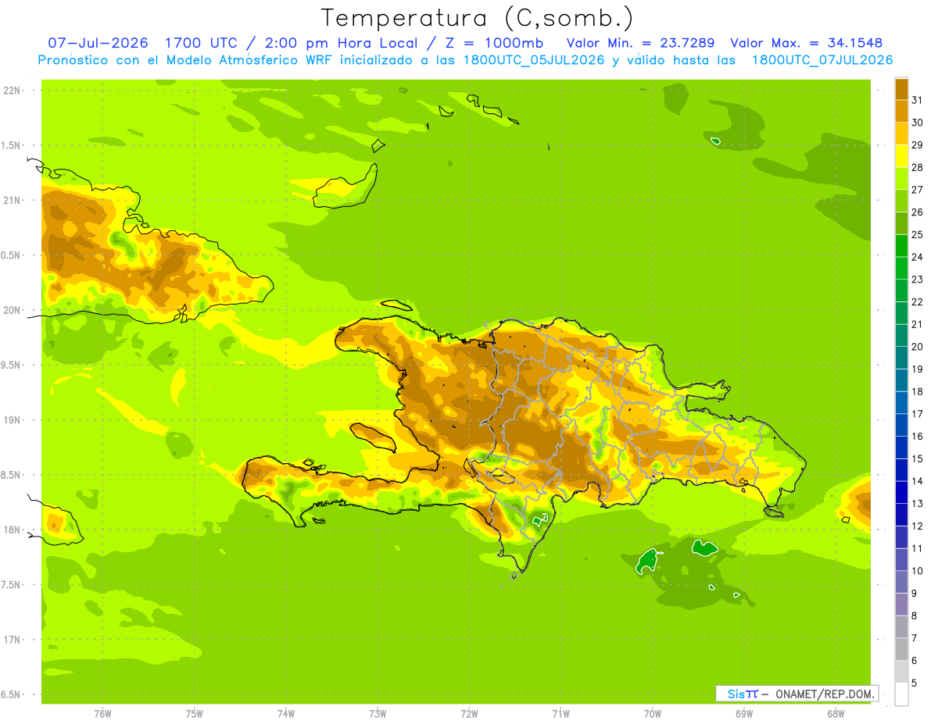Click the latitude tick "18N"
The width and height of the screenshot is (938, 724).
click(x=13, y=530)
